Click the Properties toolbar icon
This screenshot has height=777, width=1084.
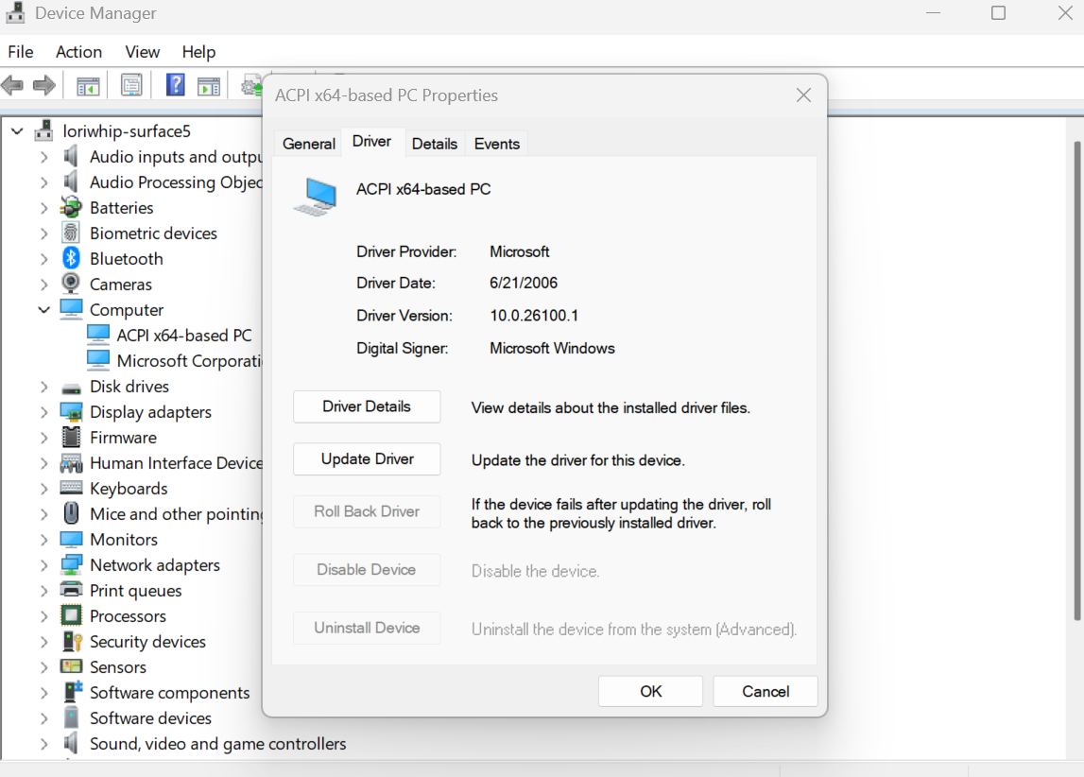click(x=130, y=84)
